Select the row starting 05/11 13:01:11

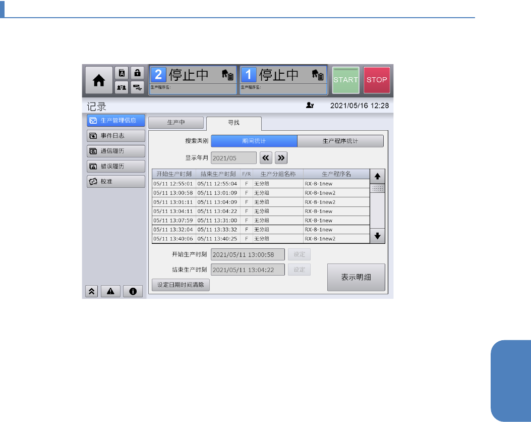coord(261,202)
